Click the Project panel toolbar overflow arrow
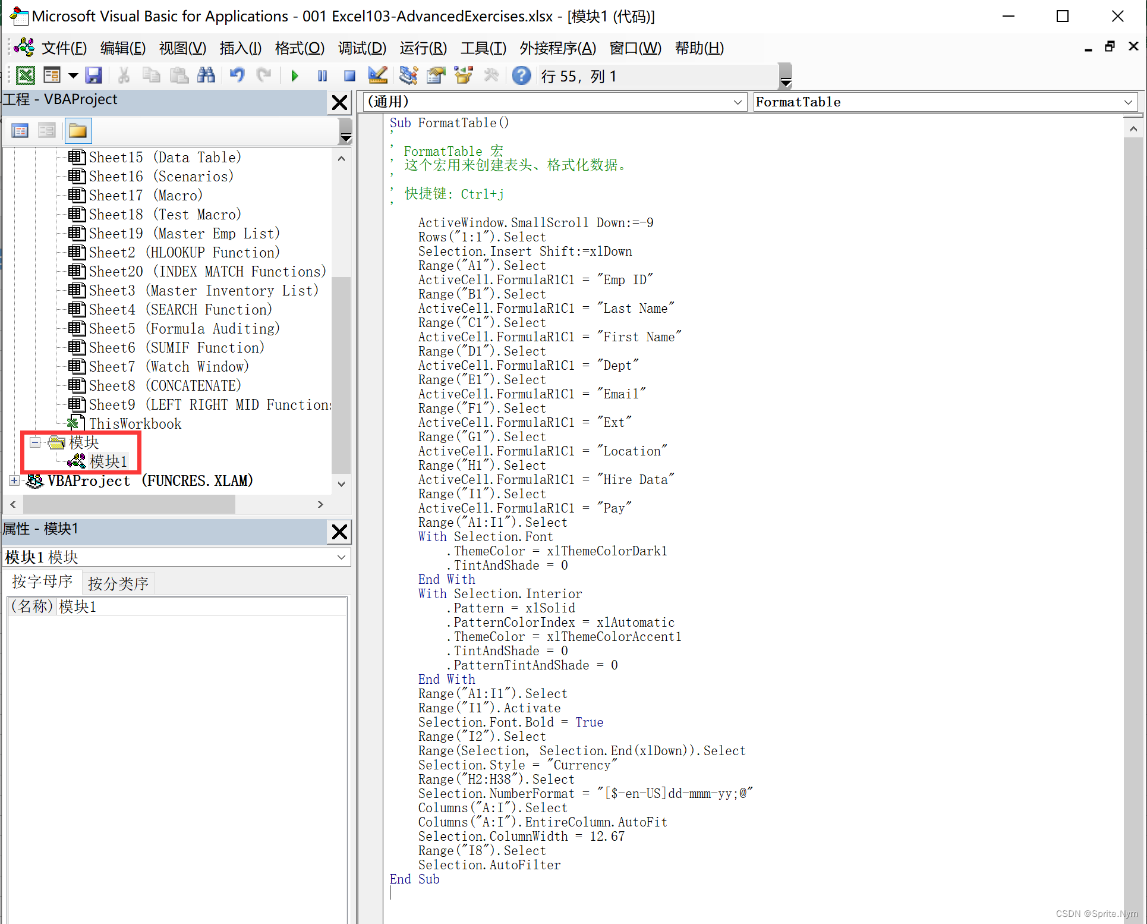 click(x=345, y=131)
